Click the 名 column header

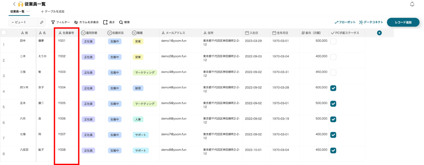pos(42,33)
